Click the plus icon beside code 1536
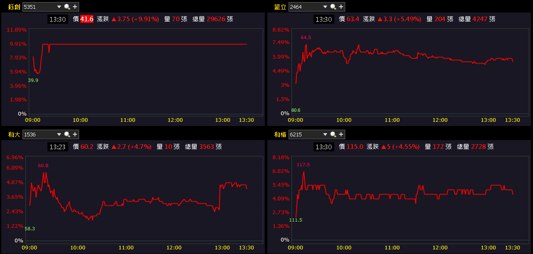533x254 pixels. pos(75,134)
